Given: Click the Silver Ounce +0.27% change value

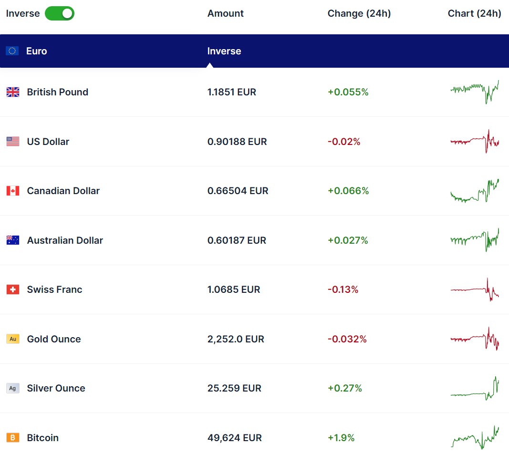Looking at the screenshot, I should pyautogui.click(x=344, y=388).
